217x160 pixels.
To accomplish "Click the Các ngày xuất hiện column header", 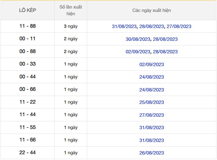I will click(151, 10).
